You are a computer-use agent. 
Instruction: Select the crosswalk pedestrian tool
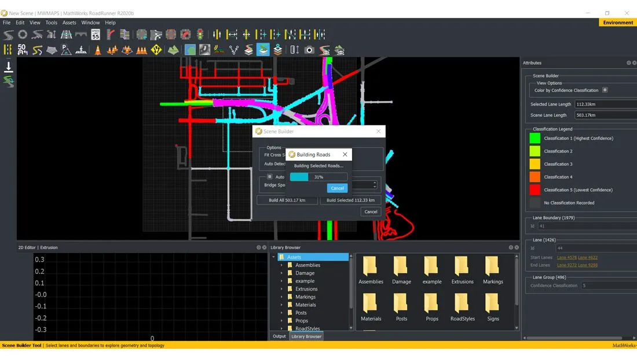coord(81,50)
